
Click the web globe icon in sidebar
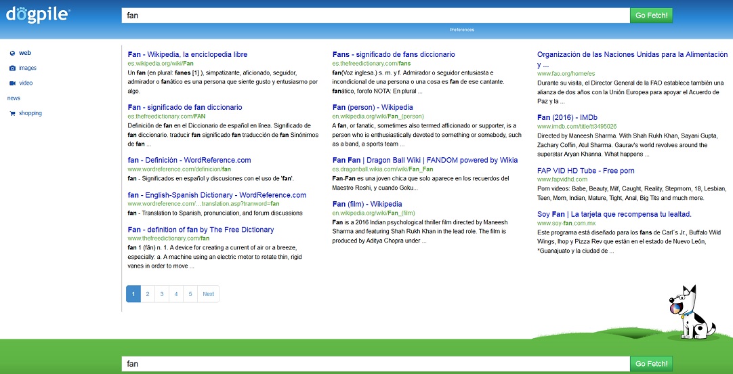point(13,54)
